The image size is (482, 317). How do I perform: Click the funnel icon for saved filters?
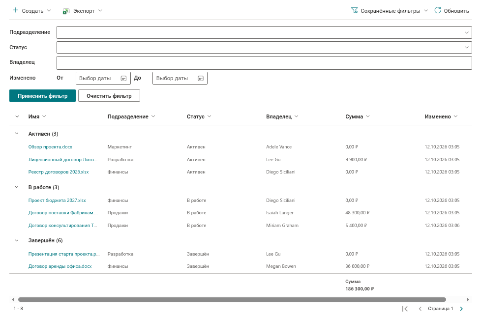(x=355, y=10)
